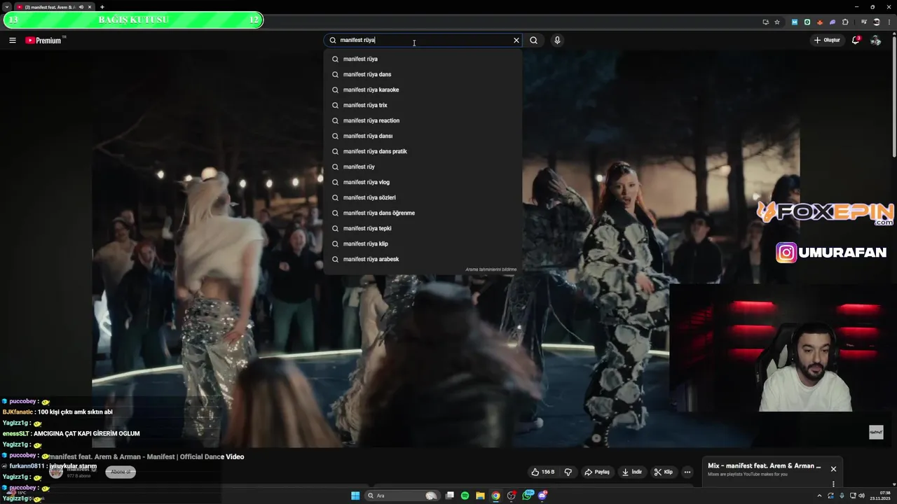Close the Mix playlist panel
Screen dimensions: 897x504
(x=833, y=469)
